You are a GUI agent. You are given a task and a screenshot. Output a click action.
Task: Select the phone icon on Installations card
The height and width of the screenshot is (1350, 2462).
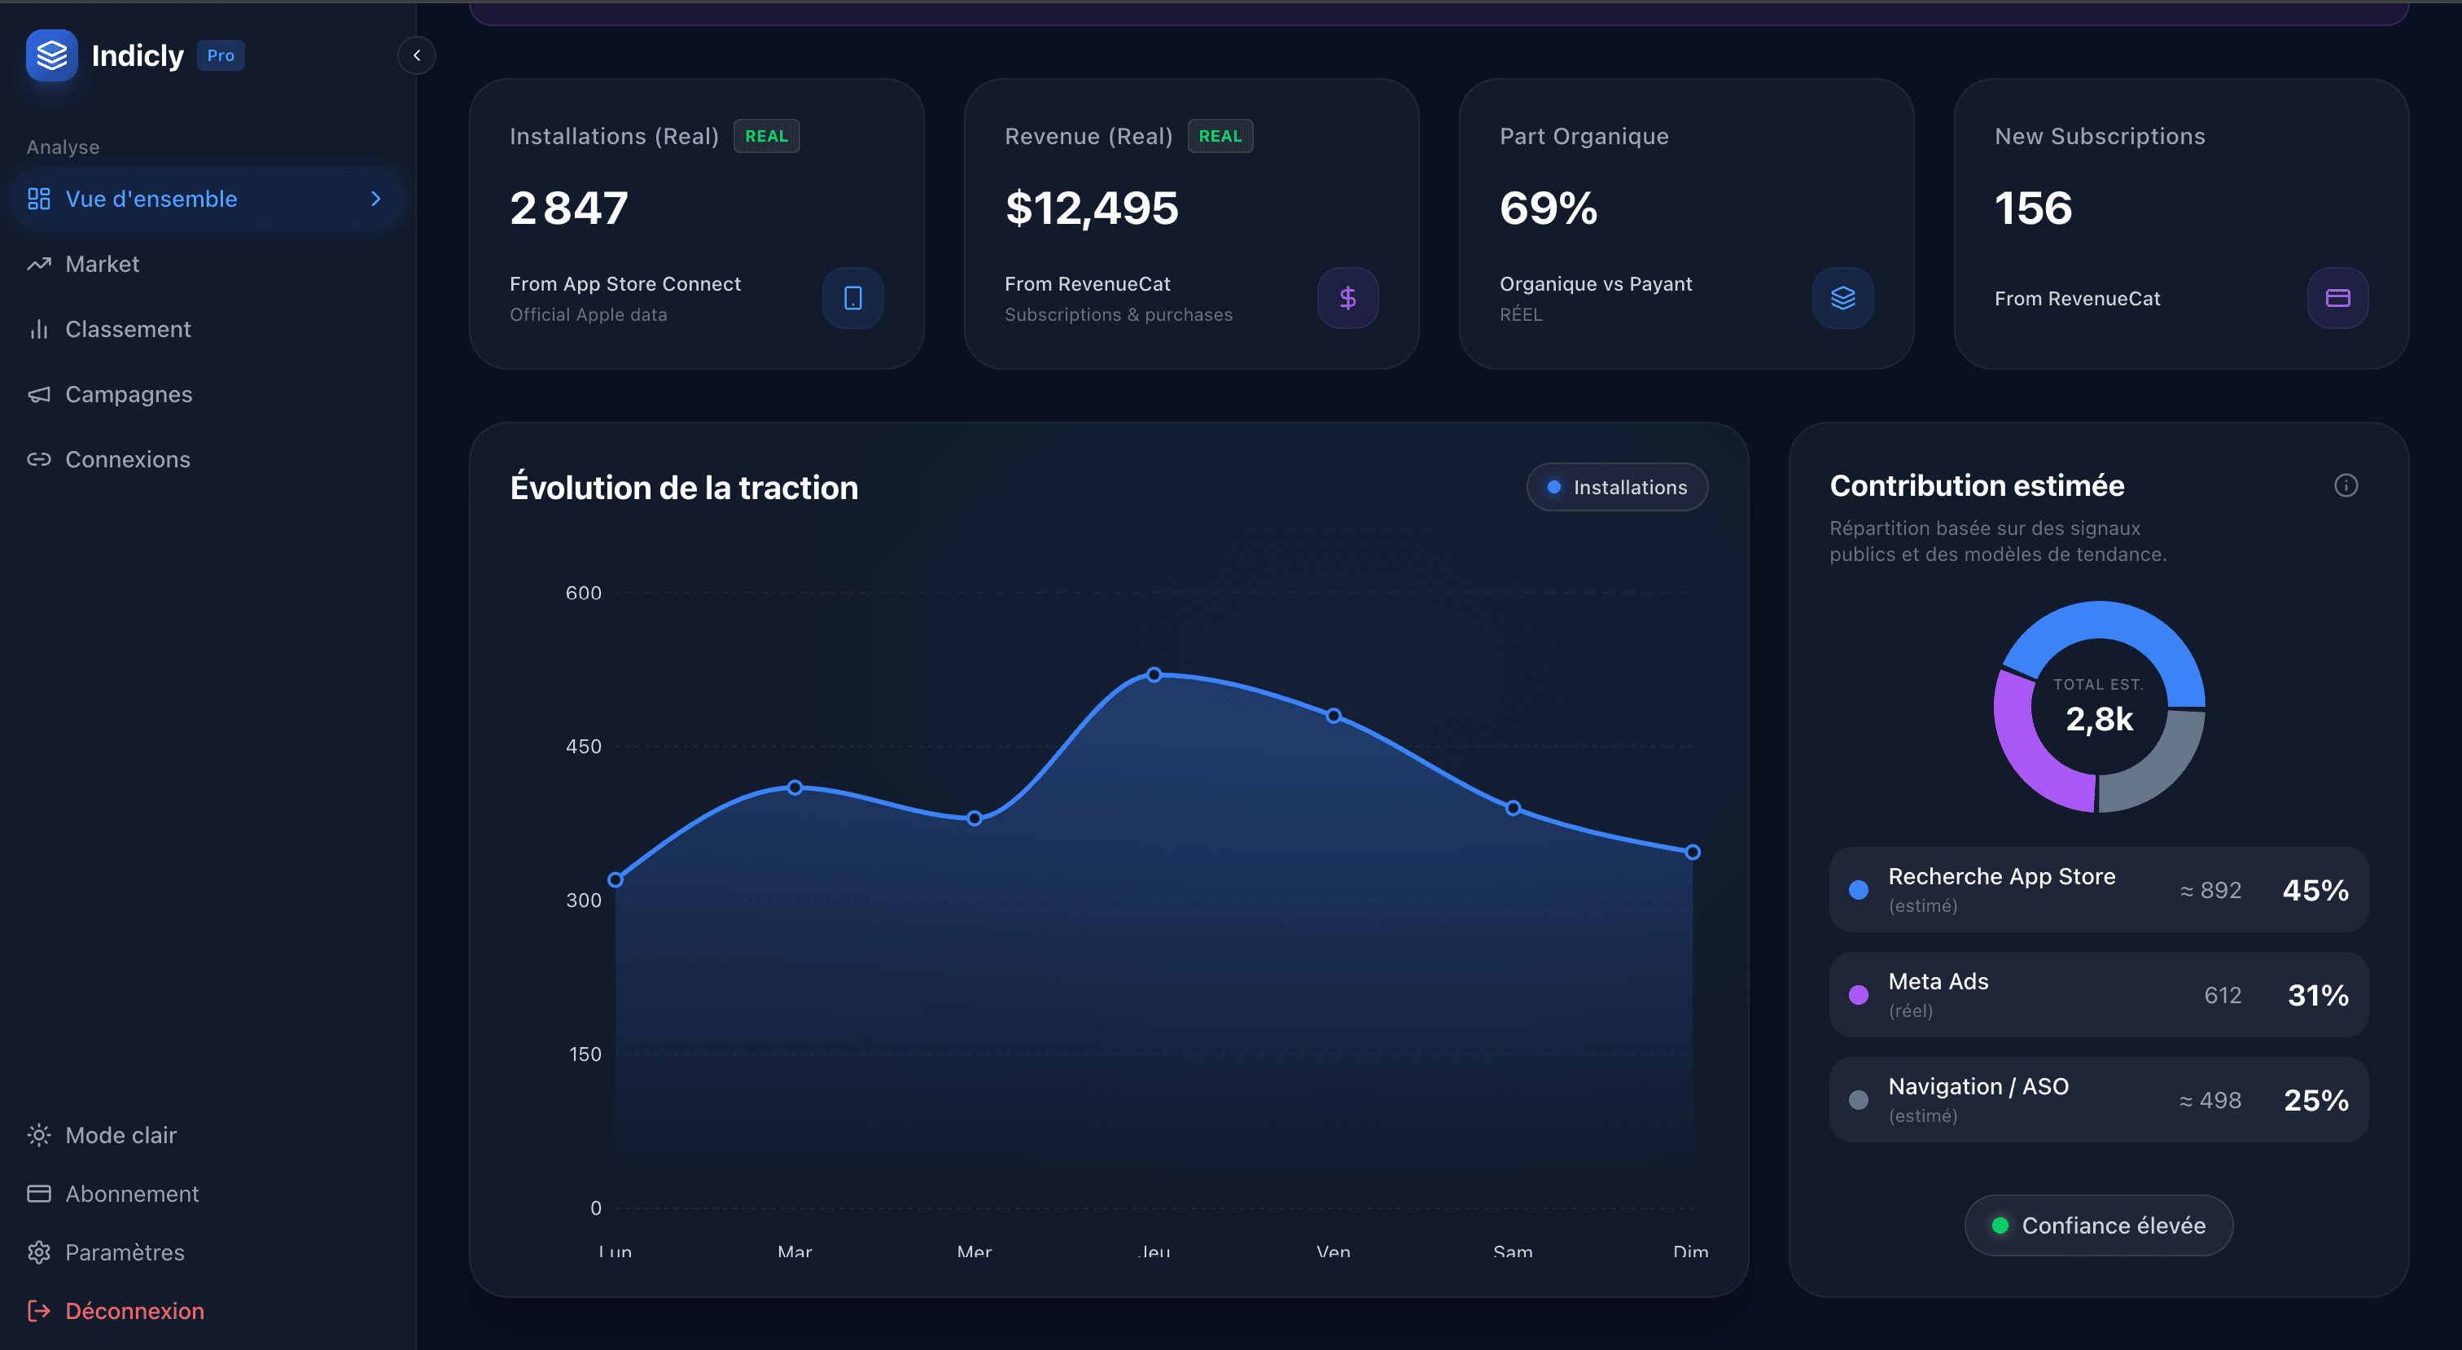coord(852,297)
